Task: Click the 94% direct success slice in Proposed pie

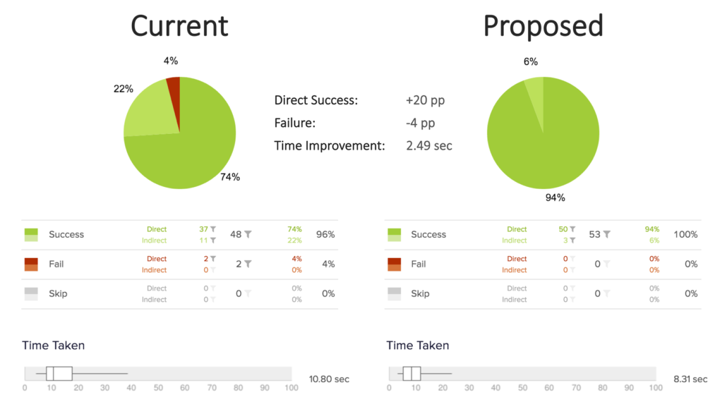Action: pos(552,144)
